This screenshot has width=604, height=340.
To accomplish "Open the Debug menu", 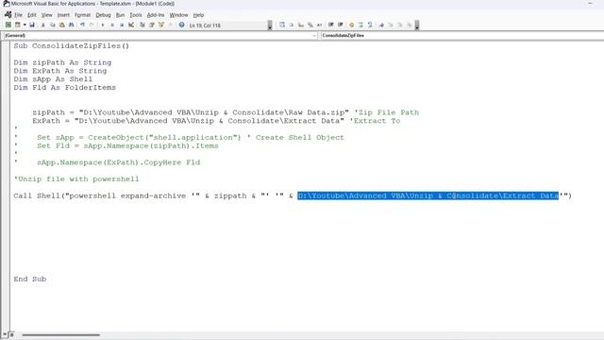I will coord(103,15).
